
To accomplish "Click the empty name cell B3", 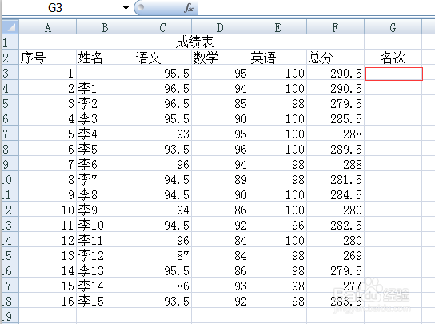I will tap(105, 73).
